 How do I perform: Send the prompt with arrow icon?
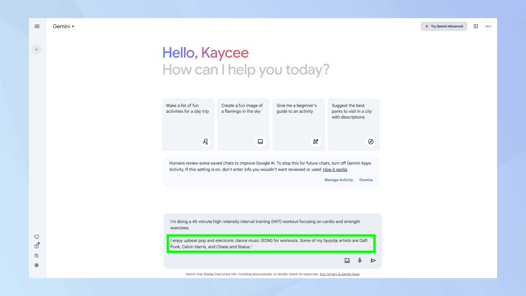(x=373, y=260)
